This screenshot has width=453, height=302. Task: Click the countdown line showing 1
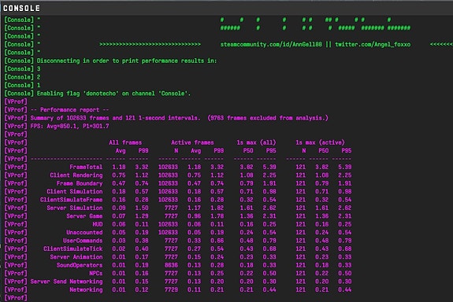pos(23,86)
